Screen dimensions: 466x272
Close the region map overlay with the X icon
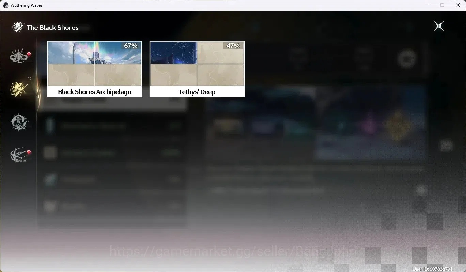click(439, 26)
